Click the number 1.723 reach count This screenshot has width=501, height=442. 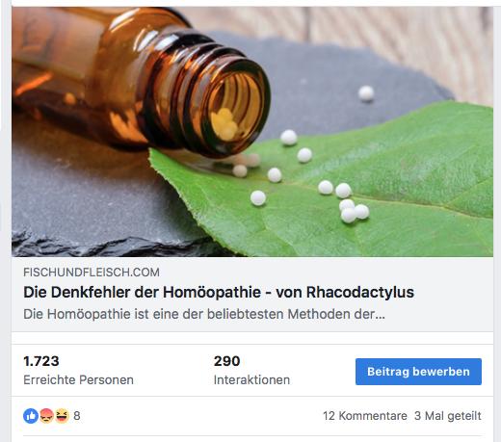click(x=41, y=361)
